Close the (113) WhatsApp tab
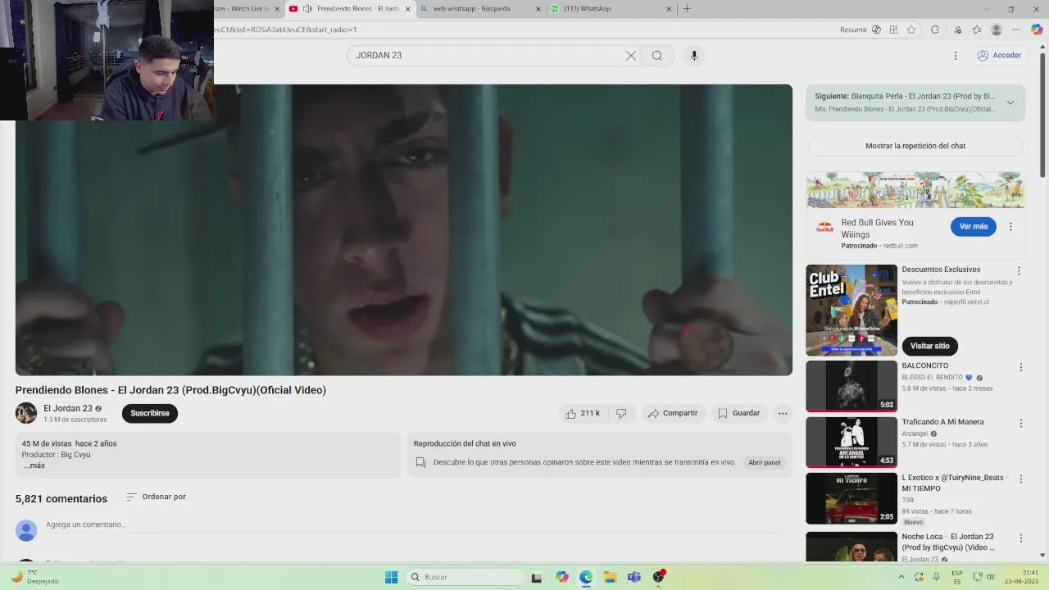Screen dimensions: 1049x590 tap(669, 9)
